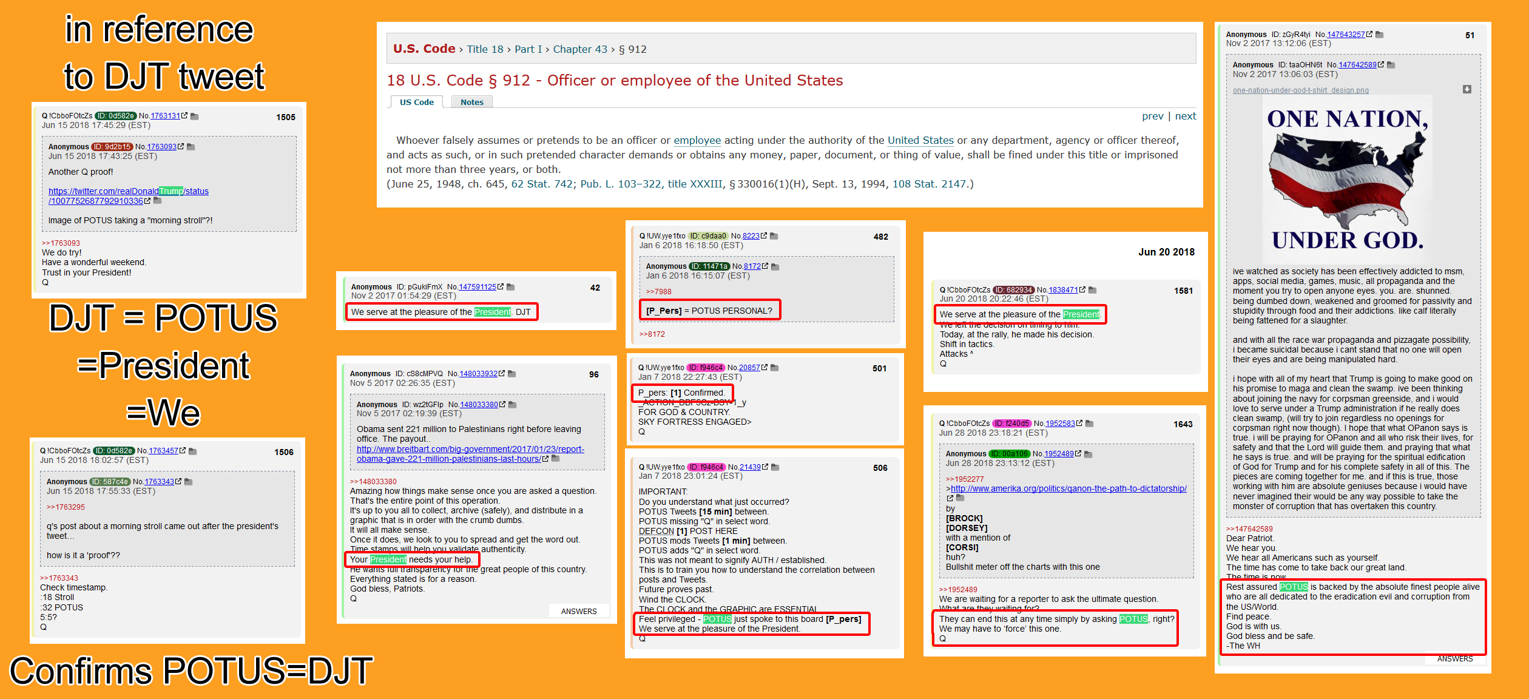
Task: Click external-link icon beside post No.1952583
Action: click(x=1079, y=424)
